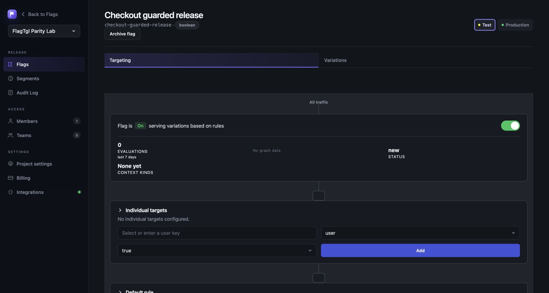
Task: Click the blue Add button
Action: (420, 251)
